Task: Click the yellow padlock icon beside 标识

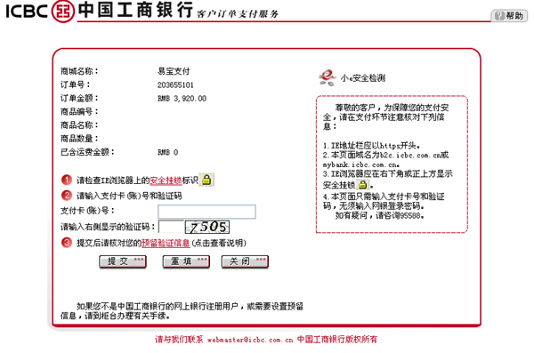Action: [206, 180]
